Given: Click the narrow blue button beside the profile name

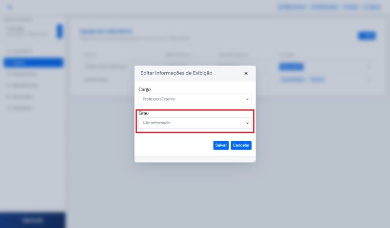Looking at the screenshot, I should pos(59,31).
